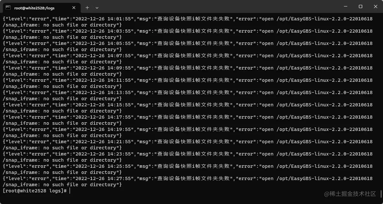Click the Chinese msg text in the 14:21:55 entry
Viewport: 383px width, 204px height.
pos(194,142)
